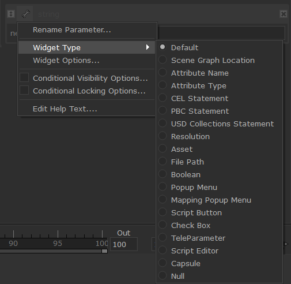Click the Out frame input field
291x284 pixels.
(124, 244)
